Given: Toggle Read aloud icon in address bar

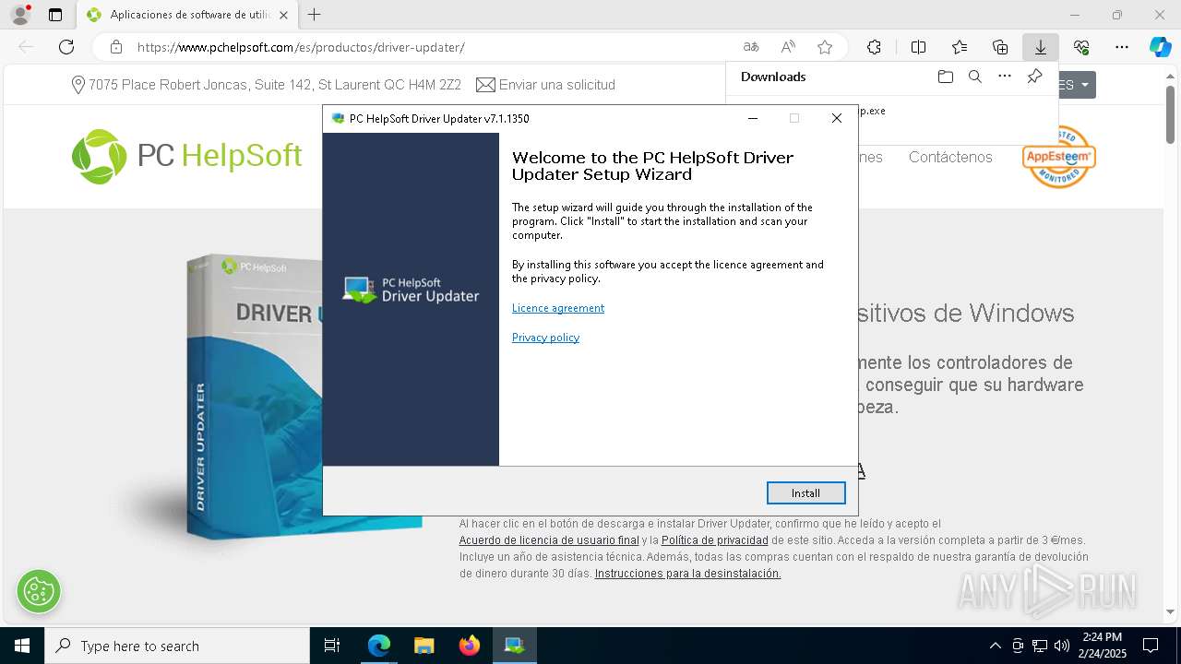Looking at the screenshot, I should (788, 47).
